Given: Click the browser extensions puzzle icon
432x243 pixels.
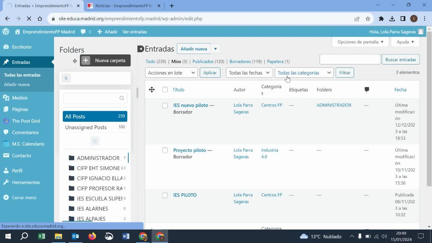Looking at the screenshot, I should pos(381,19).
